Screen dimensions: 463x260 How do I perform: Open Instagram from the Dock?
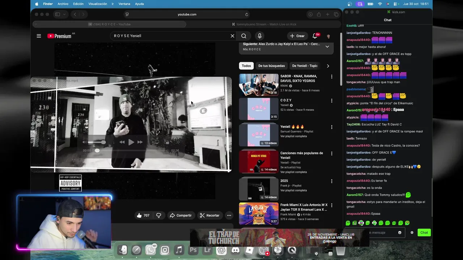click(x=165, y=250)
